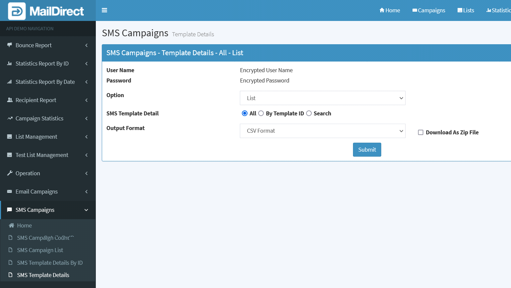Go to Lists in top navigation
This screenshot has height=288, width=511.
point(466,10)
